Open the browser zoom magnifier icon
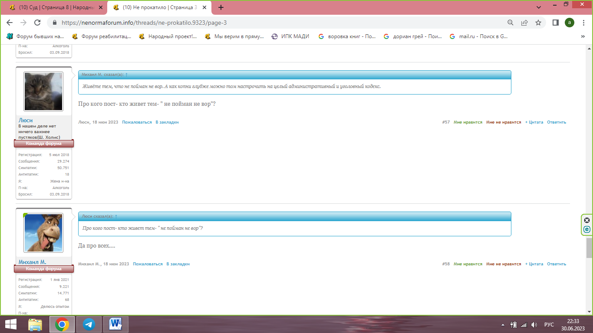Screen dimensions: 593x333 point(511,23)
